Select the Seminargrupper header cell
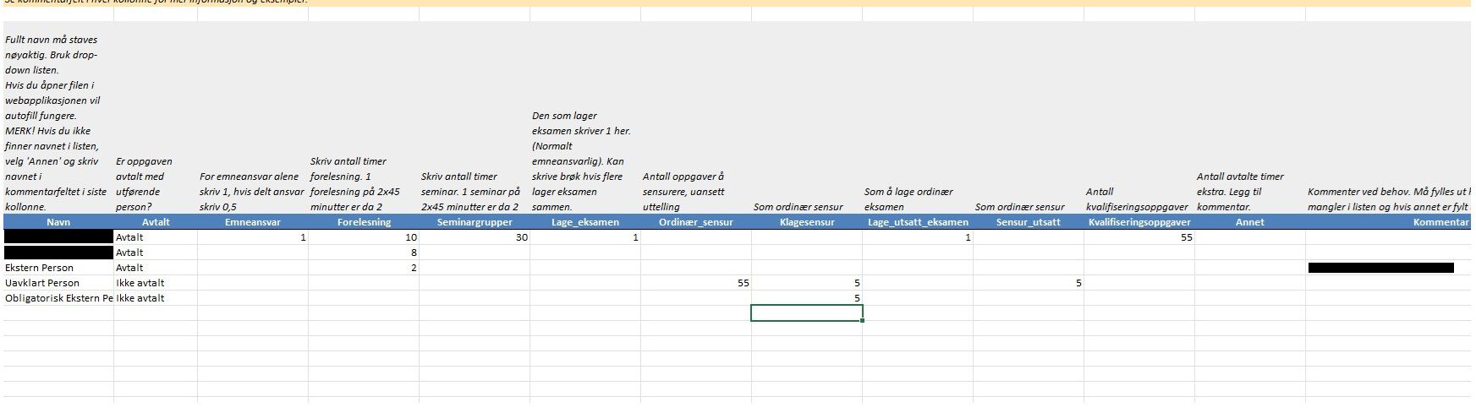 click(475, 222)
